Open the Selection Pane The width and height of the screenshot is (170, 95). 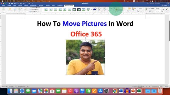pos(129,10)
